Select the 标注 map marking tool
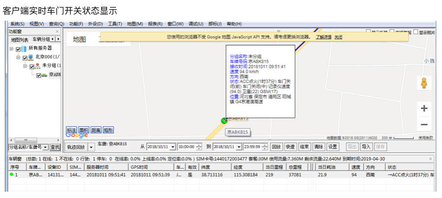The height and width of the screenshot is (198, 442). 72,130
